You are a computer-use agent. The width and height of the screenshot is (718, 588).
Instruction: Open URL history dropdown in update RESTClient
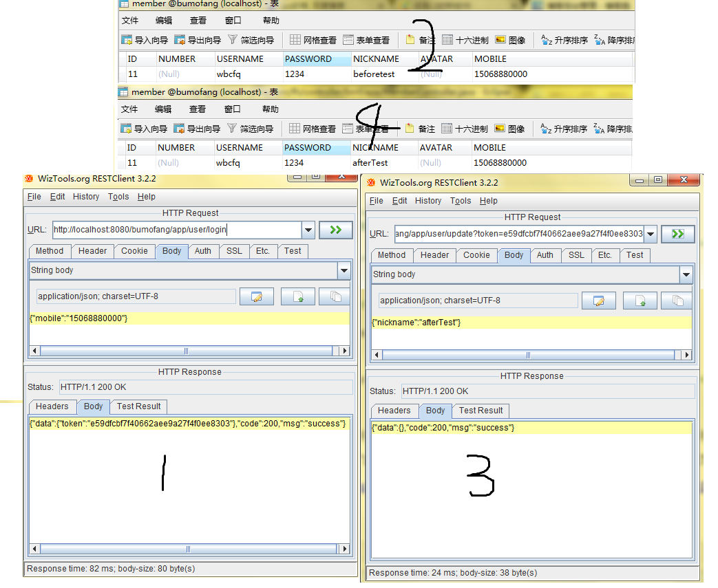[x=651, y=234]
